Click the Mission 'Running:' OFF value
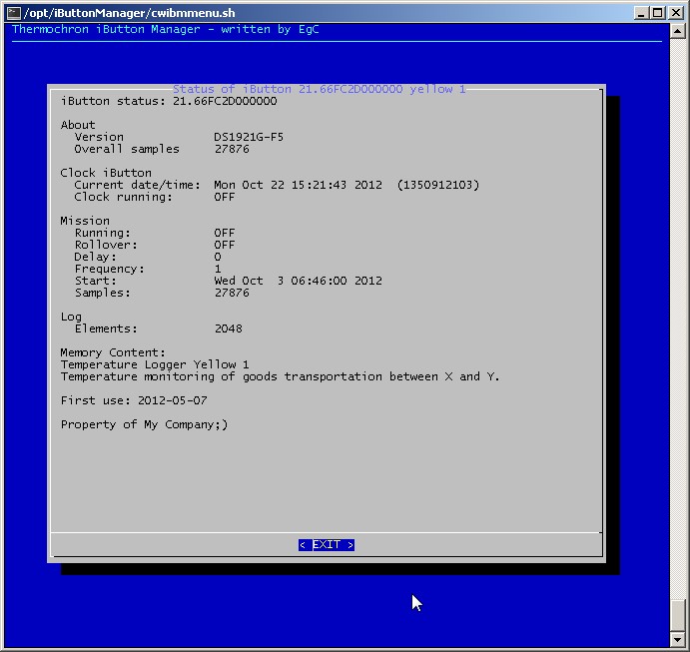Screen dimensions: 690x652 tap(225, 233)
